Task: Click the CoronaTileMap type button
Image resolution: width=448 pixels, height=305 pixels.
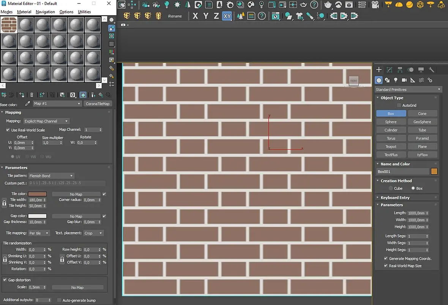Action: pyautogui.click(x=98, y=104)
